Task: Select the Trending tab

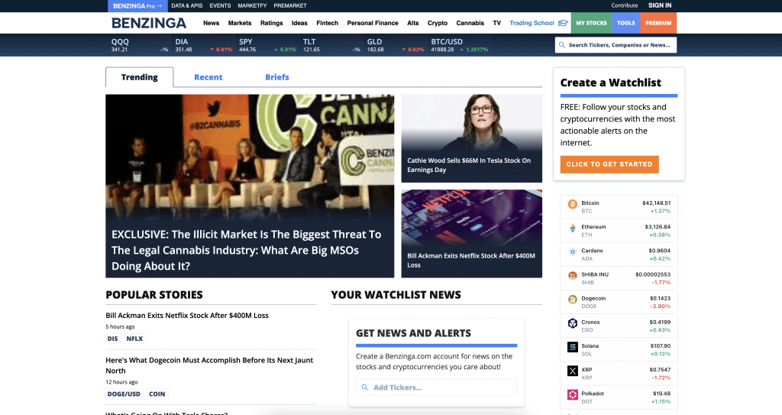Action: (140, 77)
